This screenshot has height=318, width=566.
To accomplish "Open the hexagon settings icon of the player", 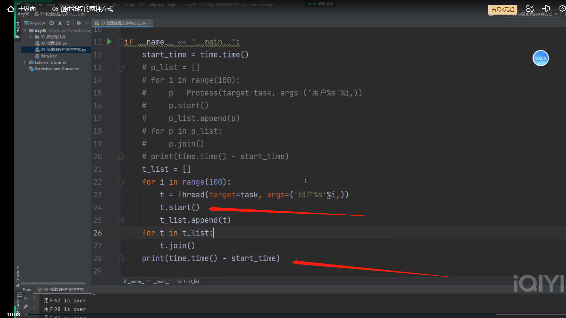I will [x=562, y=9].
